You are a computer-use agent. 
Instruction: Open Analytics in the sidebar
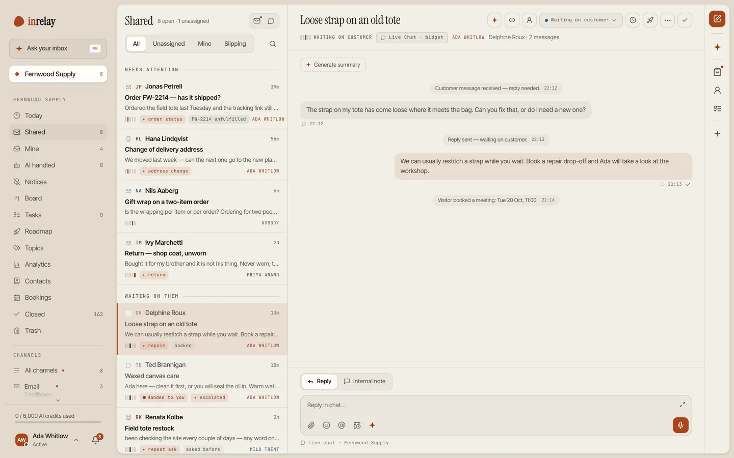point(58,265)
